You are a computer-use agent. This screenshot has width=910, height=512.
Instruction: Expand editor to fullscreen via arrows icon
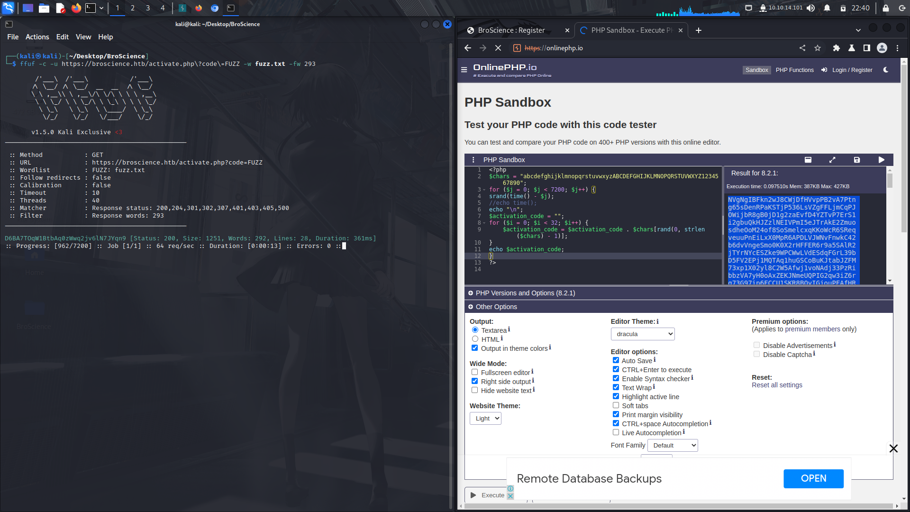coord(833,160)
